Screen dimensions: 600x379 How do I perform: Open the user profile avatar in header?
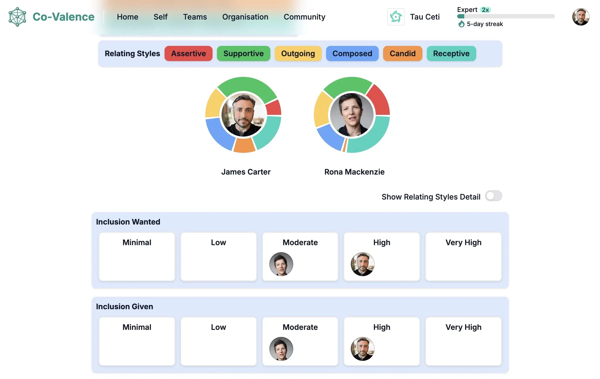[581, 17]
